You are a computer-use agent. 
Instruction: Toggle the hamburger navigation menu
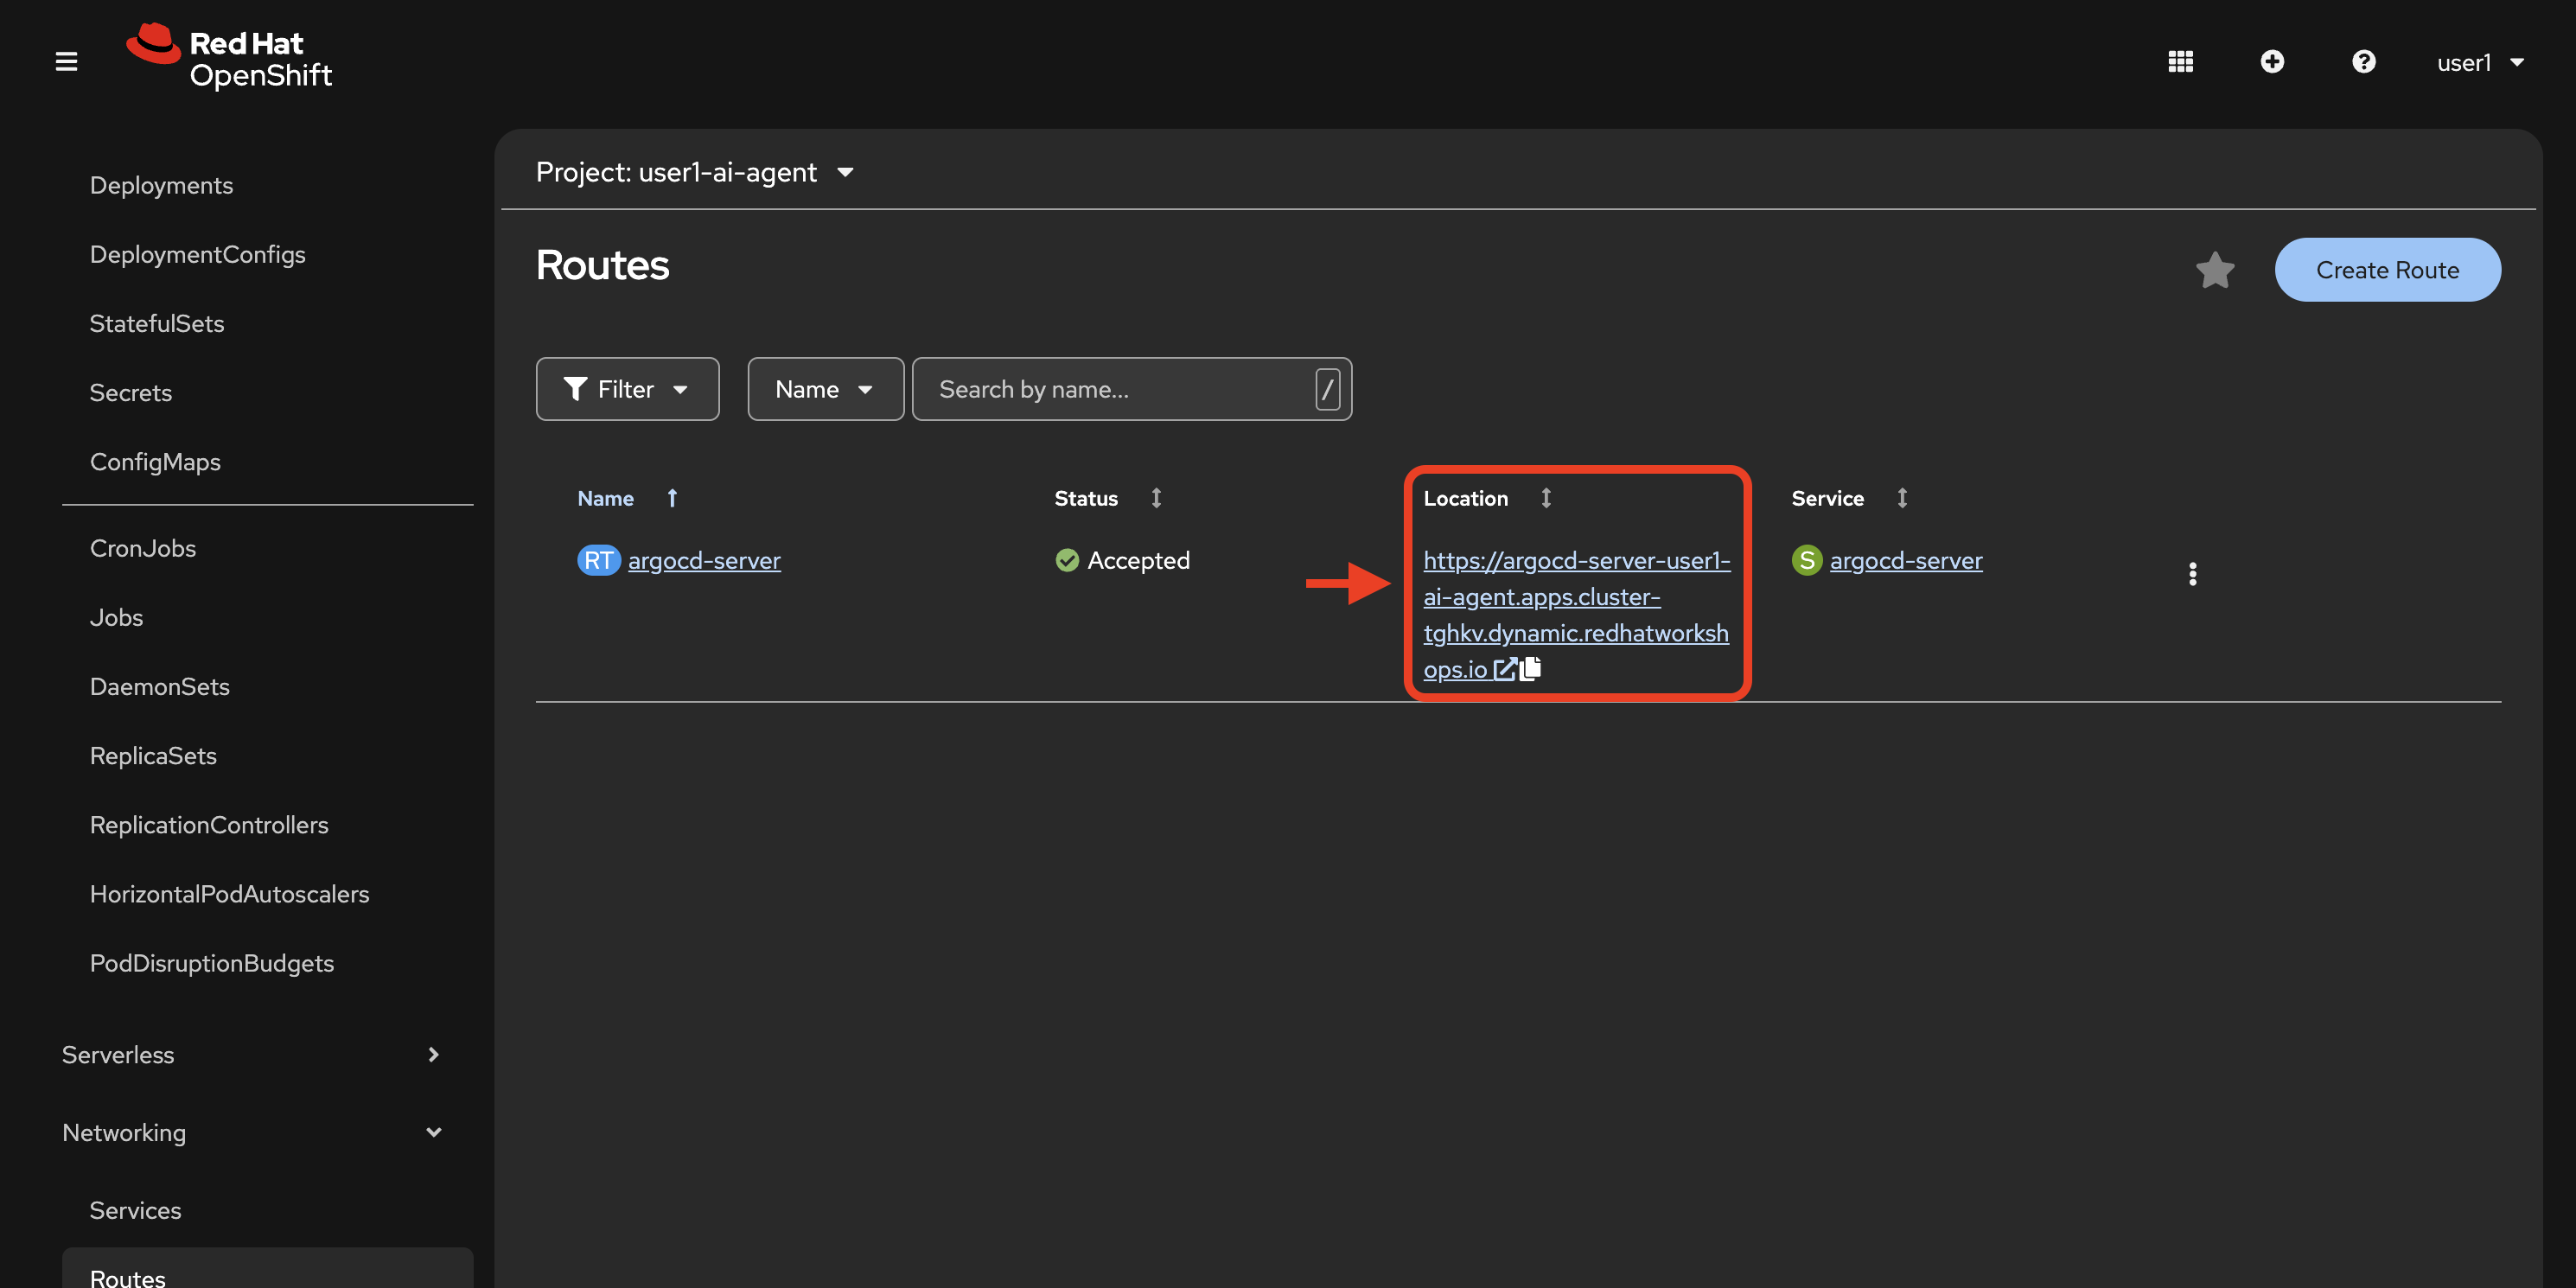pyautogui.click(x=66, y=62)
